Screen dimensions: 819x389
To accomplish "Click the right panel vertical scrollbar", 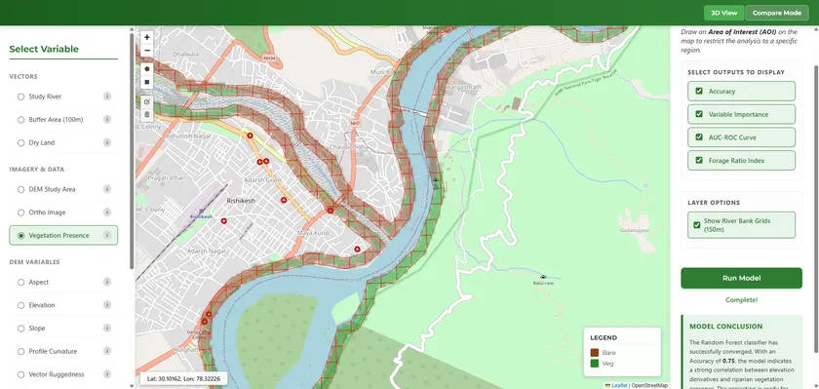I will point(815,209).
